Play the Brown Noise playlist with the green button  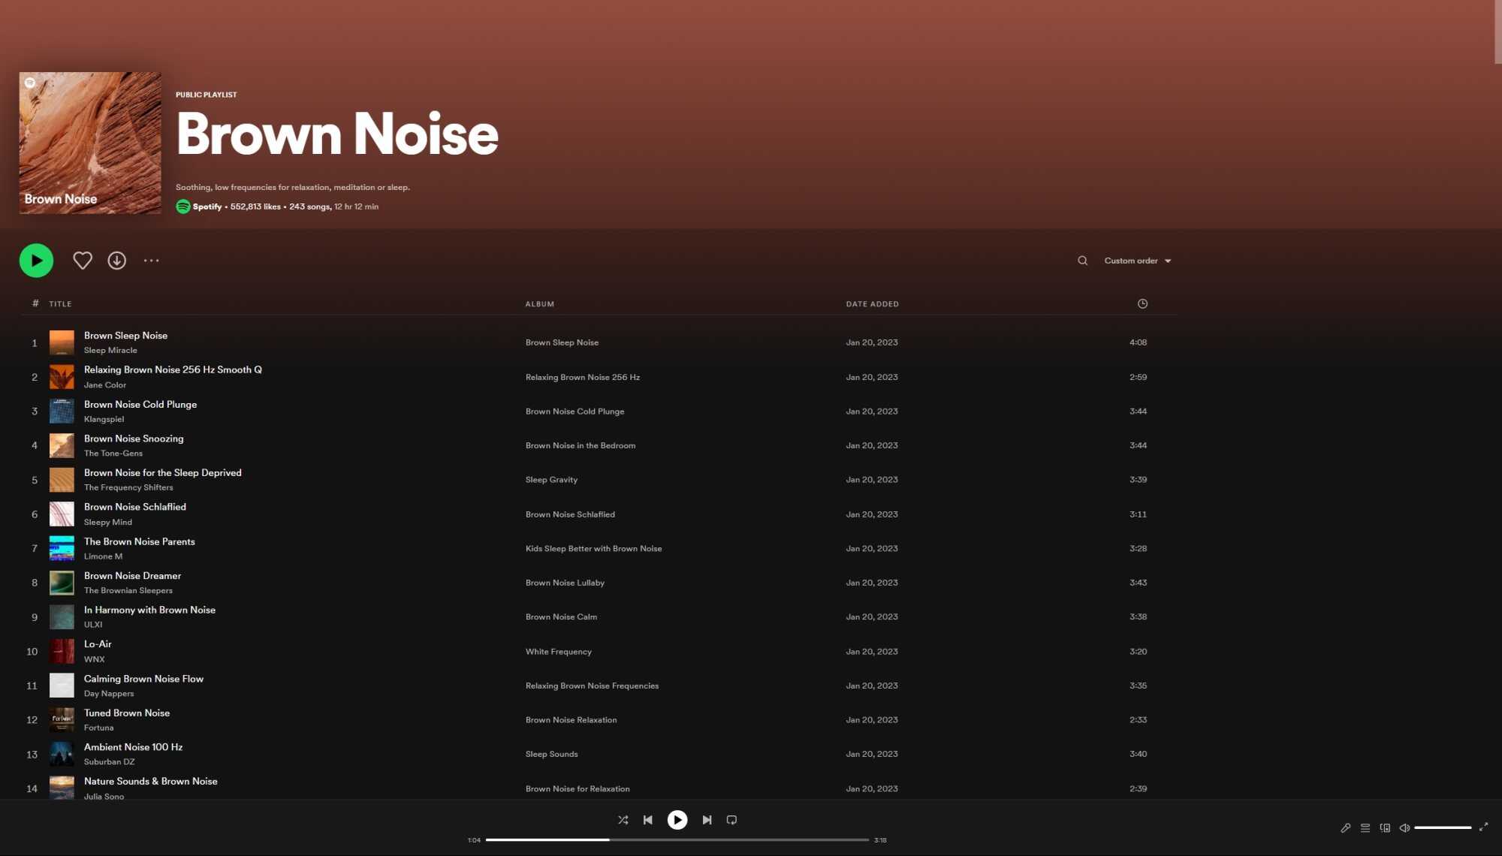click(36, 261)
